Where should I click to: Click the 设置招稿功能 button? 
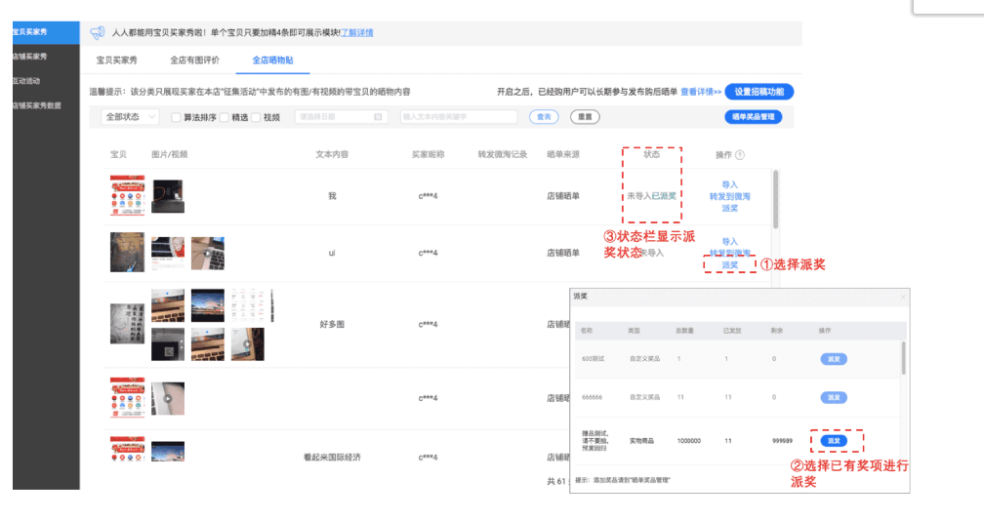[758, 92]
